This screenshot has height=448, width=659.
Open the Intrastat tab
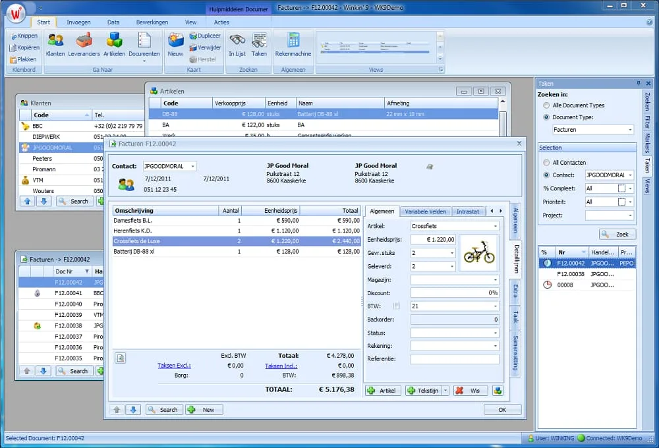[x=467, y=211]
